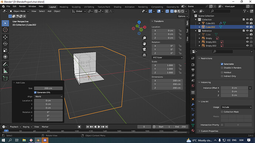Switch to the Modeling workspace tab
The height and width of the screenshot is (143, 255).
(64, 7)
